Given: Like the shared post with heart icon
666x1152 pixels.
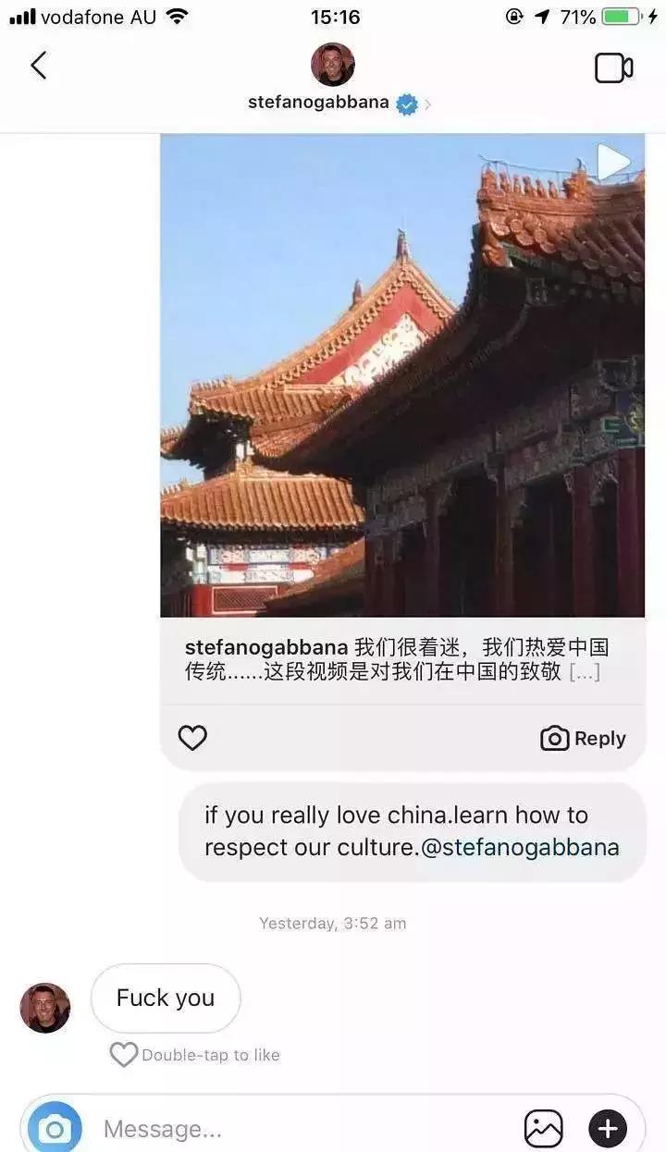Looking at the screenshot, I should (x=192, y=738).
